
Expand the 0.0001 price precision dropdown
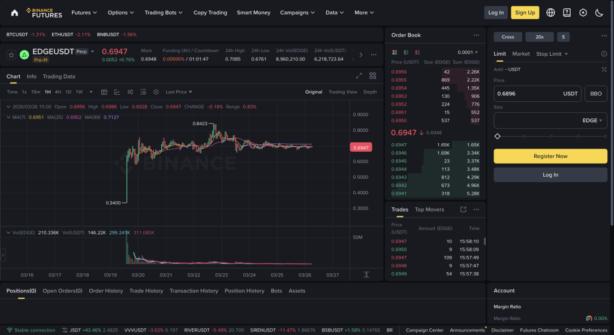tap(468, 52)
